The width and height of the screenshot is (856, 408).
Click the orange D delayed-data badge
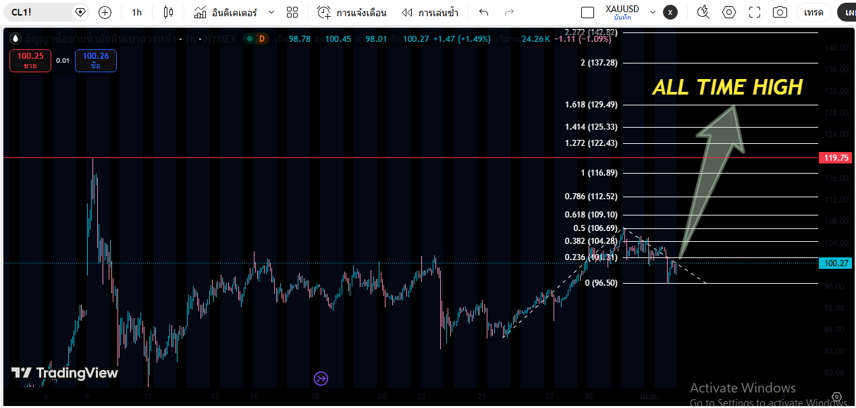tap(262, 39)
